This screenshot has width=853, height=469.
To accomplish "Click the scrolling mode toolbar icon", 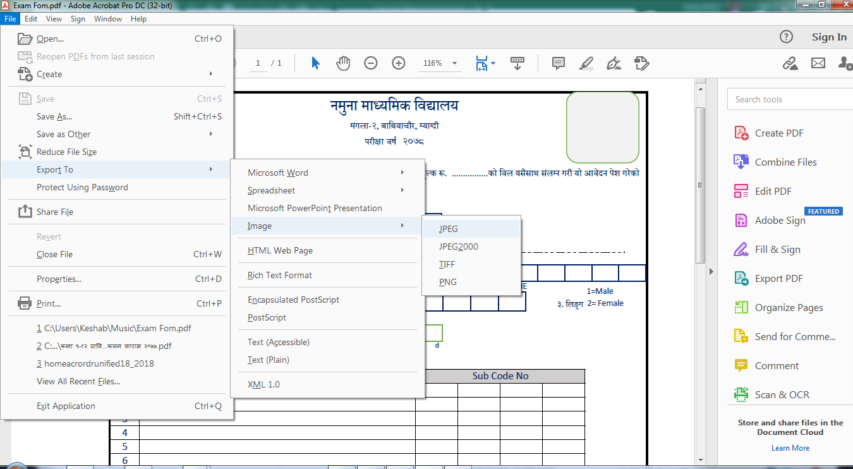I will pyautogui.click(x=517, y=63).
